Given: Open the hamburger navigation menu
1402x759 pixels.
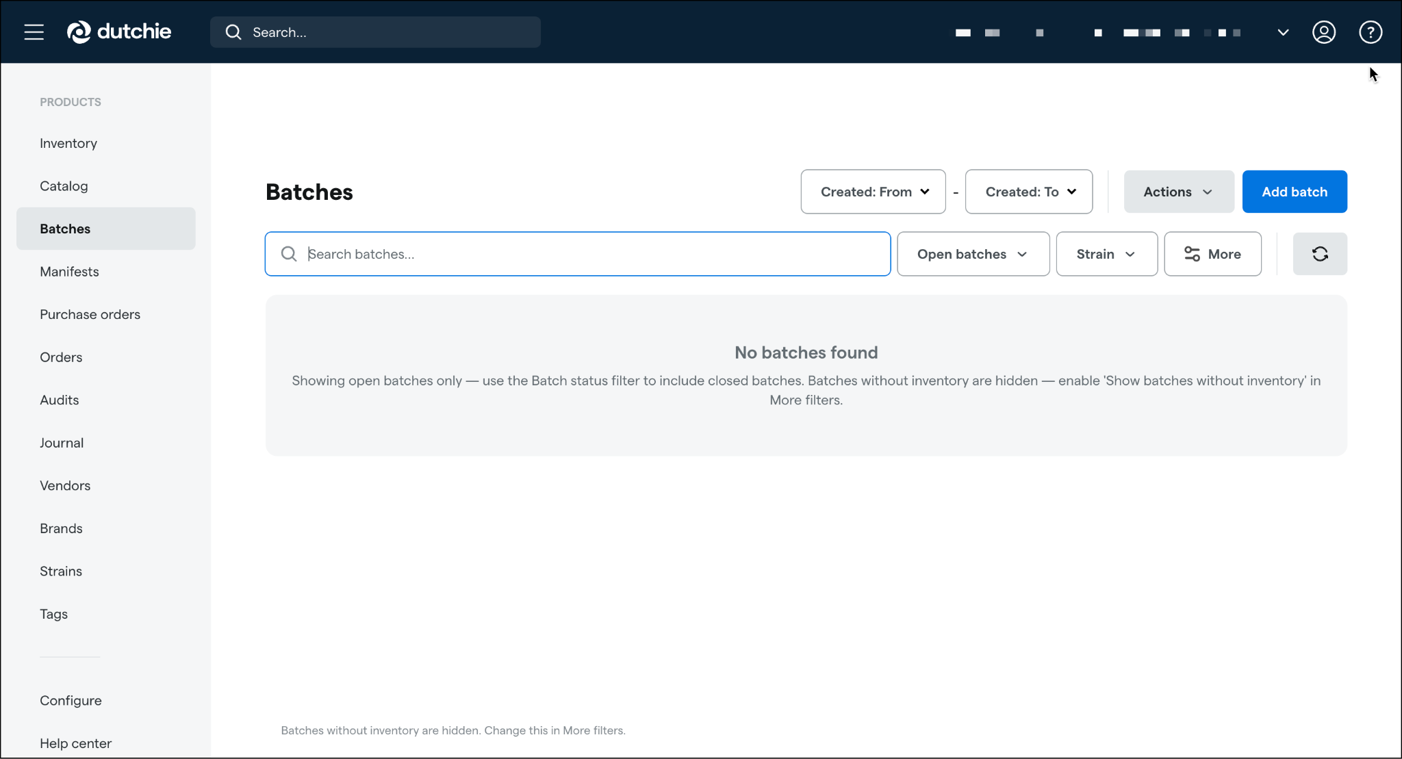Looking at the screenshot, I should click(34, 32).
